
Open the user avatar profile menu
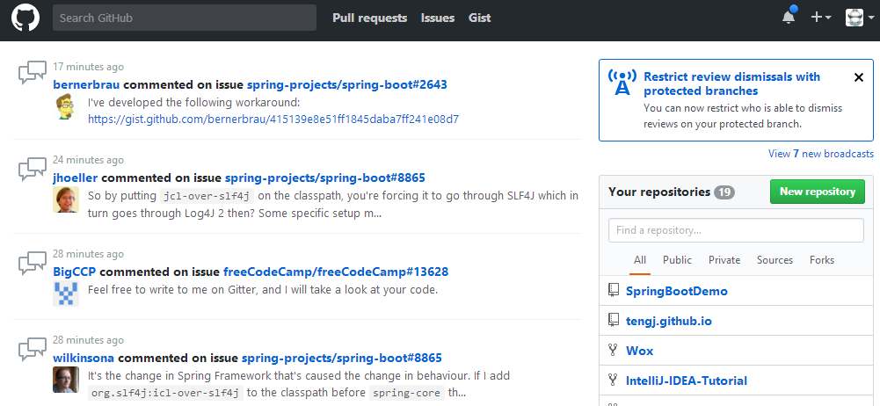click(x=859, y=18)
